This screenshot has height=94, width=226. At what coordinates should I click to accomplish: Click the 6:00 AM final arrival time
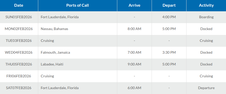click(x=134, y=88)
